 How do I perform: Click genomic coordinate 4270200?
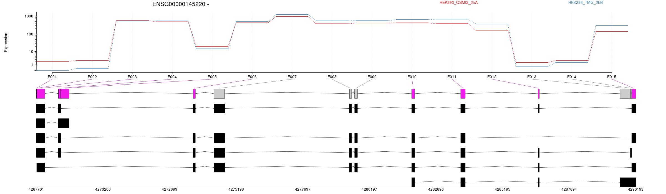click(x=103, y=190)
